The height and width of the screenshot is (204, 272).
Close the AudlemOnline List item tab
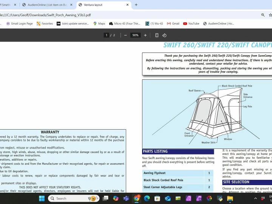pos(71,5)
